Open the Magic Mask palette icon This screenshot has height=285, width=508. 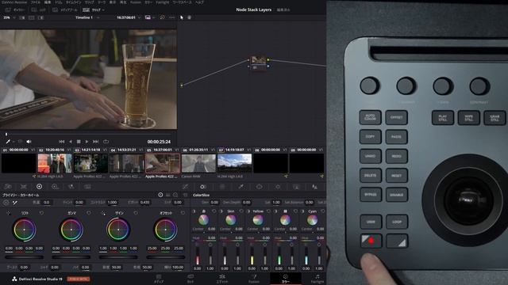click(x=296, y=187)
